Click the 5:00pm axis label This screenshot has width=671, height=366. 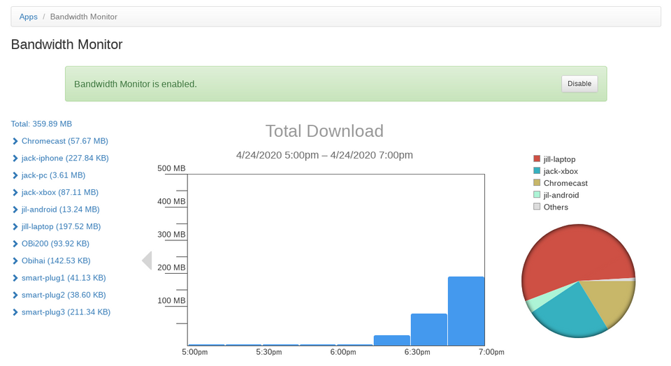coord(195,352)
